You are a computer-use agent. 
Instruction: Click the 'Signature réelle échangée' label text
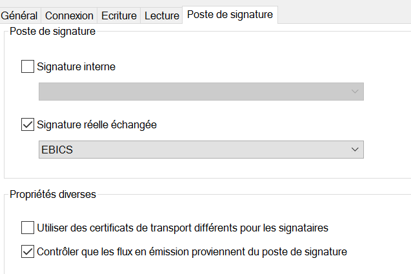[97, 124]
